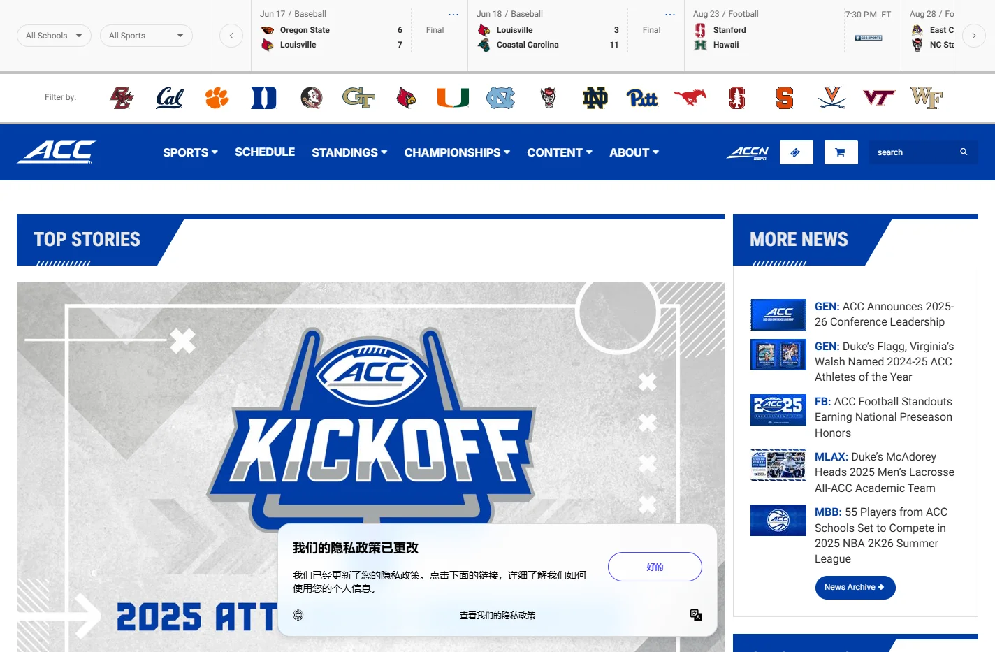Filter by Louisville cardinal logo
995x652 pixels.
(x=406, y=98)
